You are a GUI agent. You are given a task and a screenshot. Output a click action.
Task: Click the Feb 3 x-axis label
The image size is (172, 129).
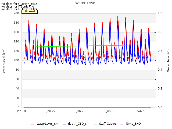[x=141, y=111]
